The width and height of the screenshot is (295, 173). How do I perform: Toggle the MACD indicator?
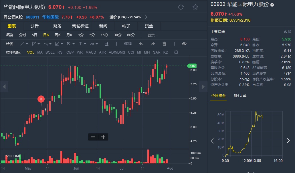(91, 52)
